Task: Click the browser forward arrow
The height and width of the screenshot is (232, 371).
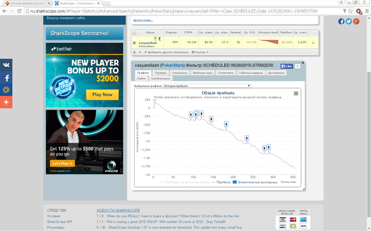Action: (x=12, y=11)
